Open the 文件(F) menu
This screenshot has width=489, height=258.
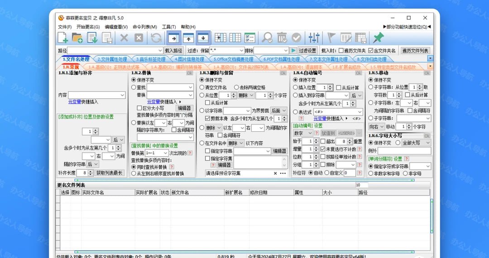[65, 27]
